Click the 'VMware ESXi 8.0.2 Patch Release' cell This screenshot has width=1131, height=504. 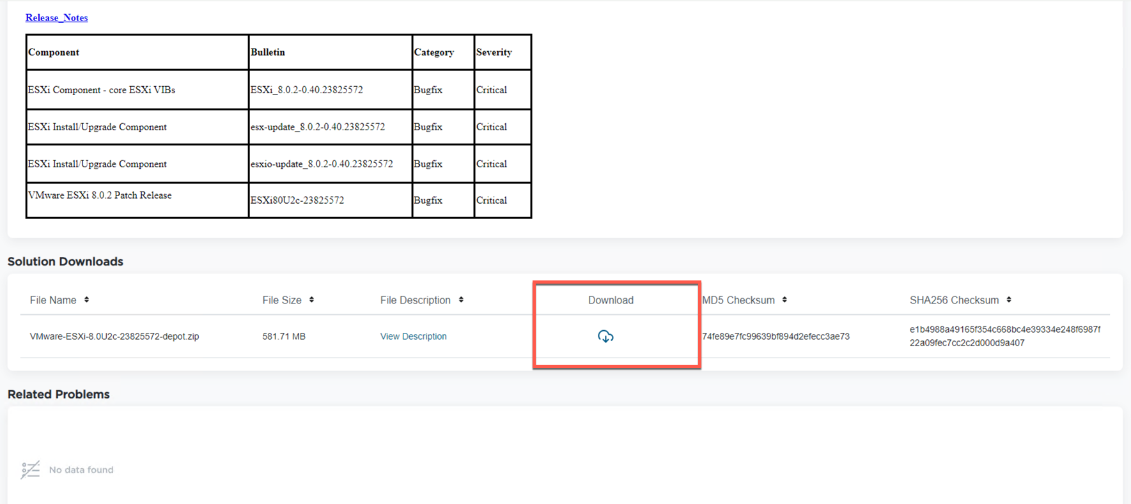click(x=100, y=195)
